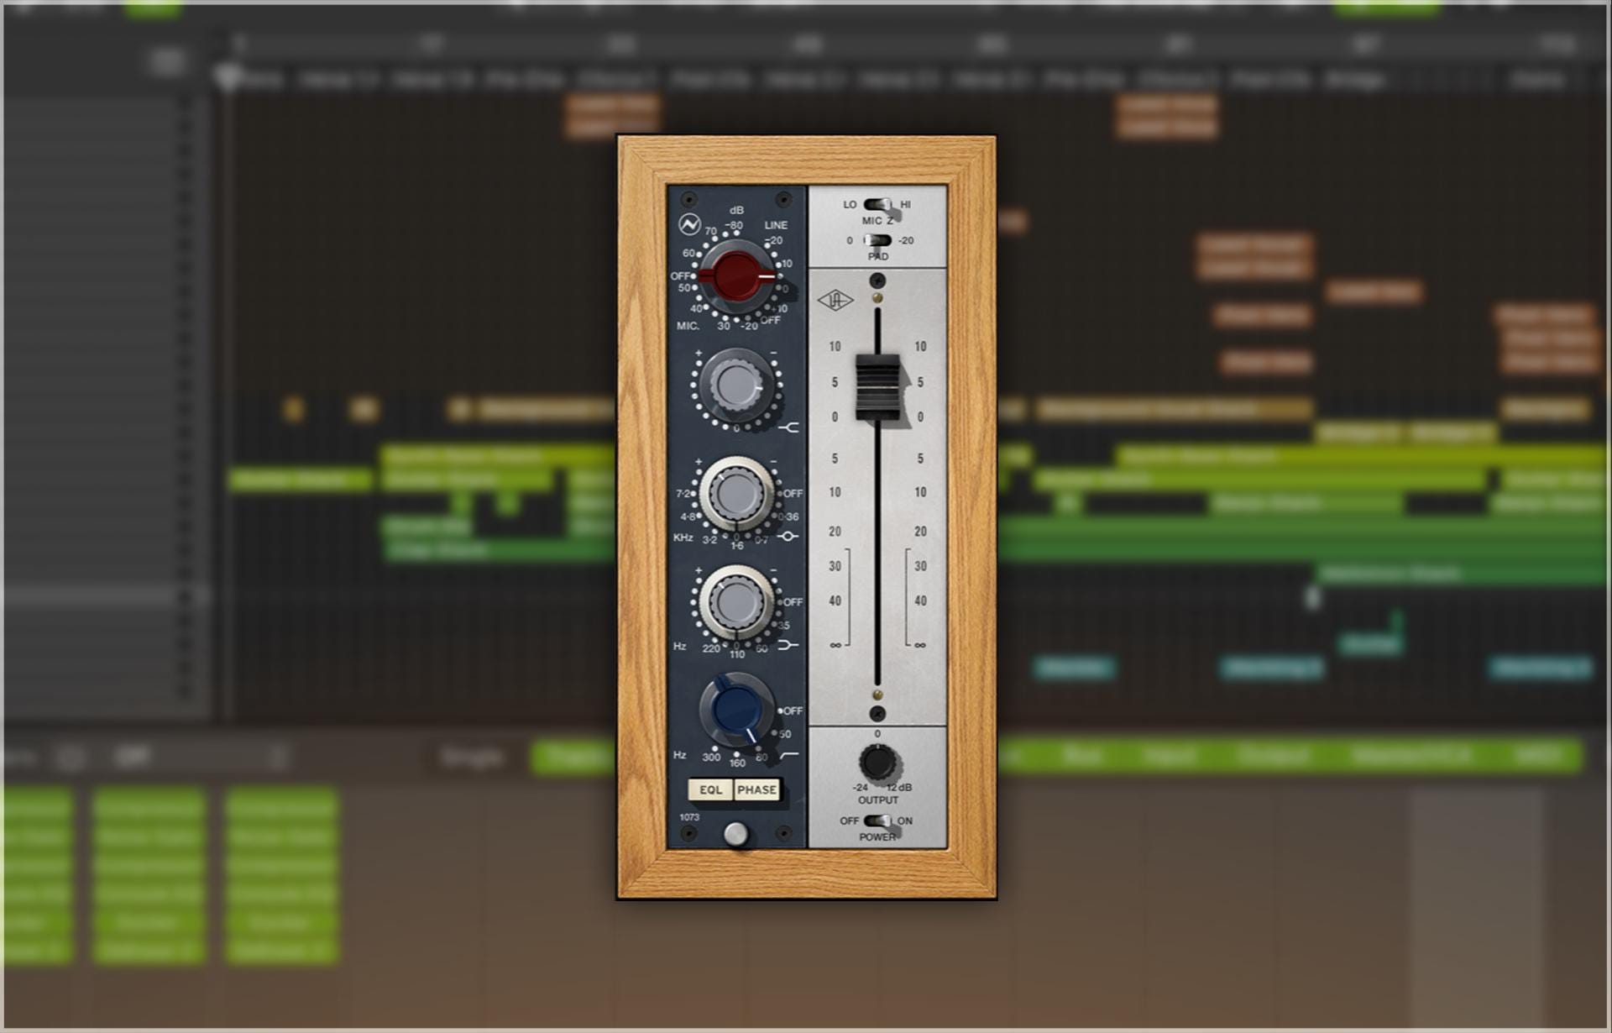Toggle the PHASE button

click(756, 789)
